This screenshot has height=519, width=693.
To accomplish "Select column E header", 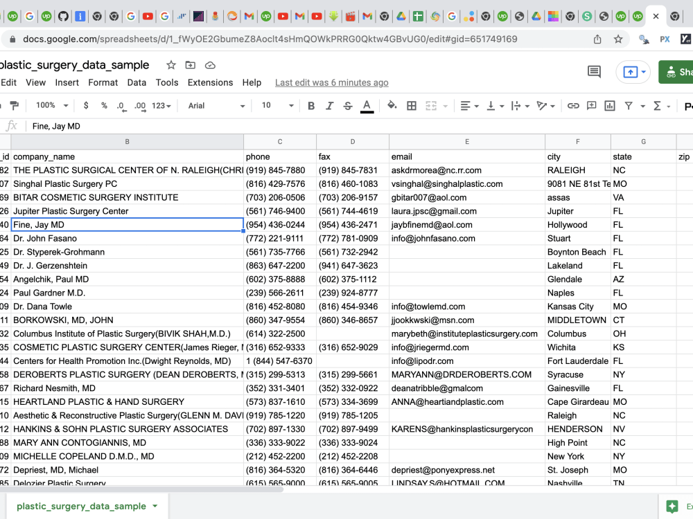I will tap(467, 142).
